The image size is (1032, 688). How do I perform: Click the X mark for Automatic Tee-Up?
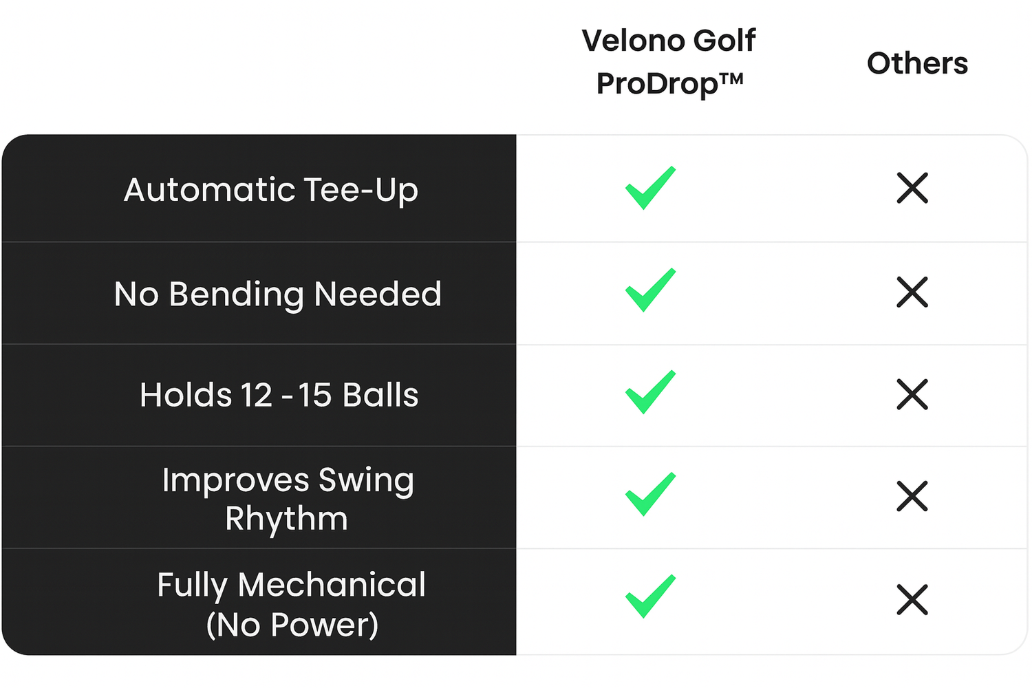coord(912,189)
